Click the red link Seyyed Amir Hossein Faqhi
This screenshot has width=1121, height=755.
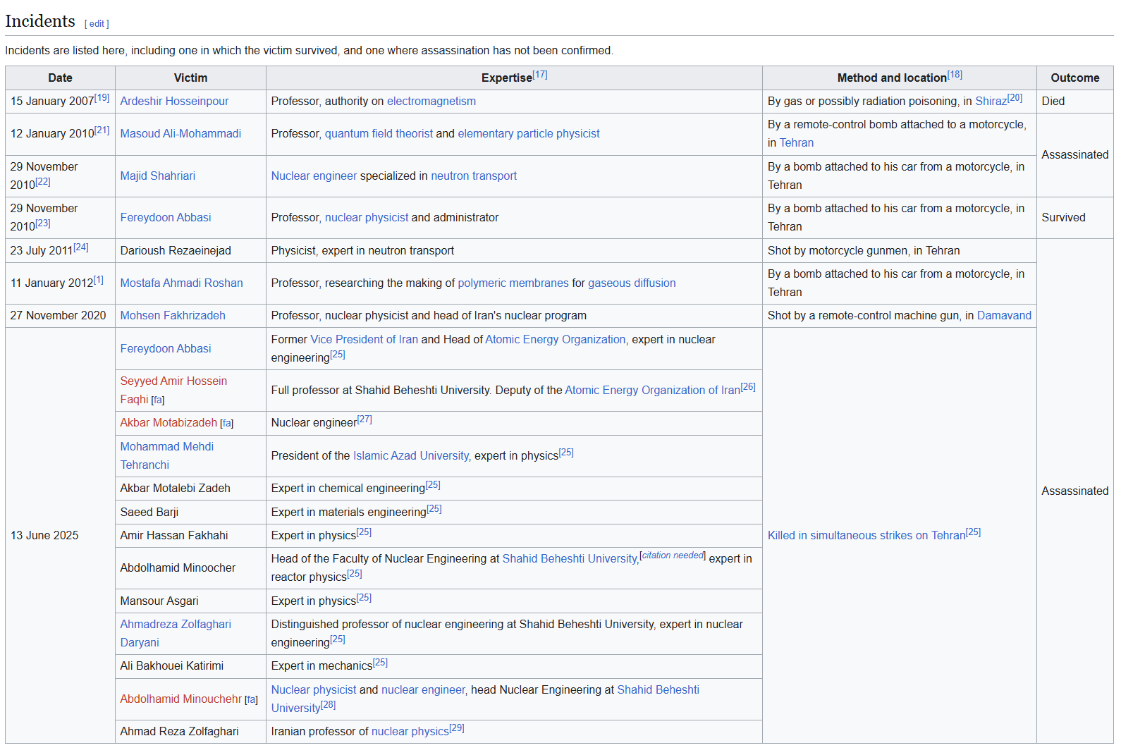[x=173, y=391]
